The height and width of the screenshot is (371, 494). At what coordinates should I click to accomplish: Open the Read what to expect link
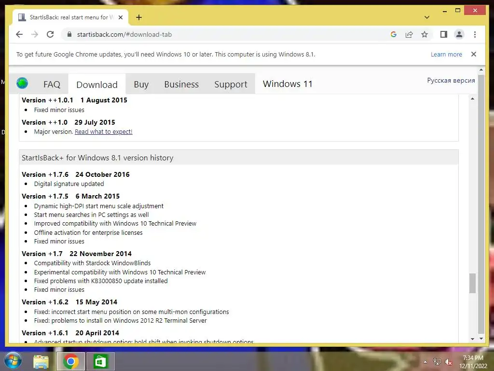103,131
